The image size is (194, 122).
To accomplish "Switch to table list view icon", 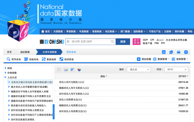I will tap(59, 69).
